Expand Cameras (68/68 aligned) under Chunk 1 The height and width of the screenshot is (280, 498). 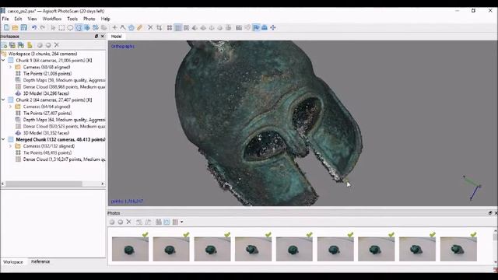[x=10, y=67]
